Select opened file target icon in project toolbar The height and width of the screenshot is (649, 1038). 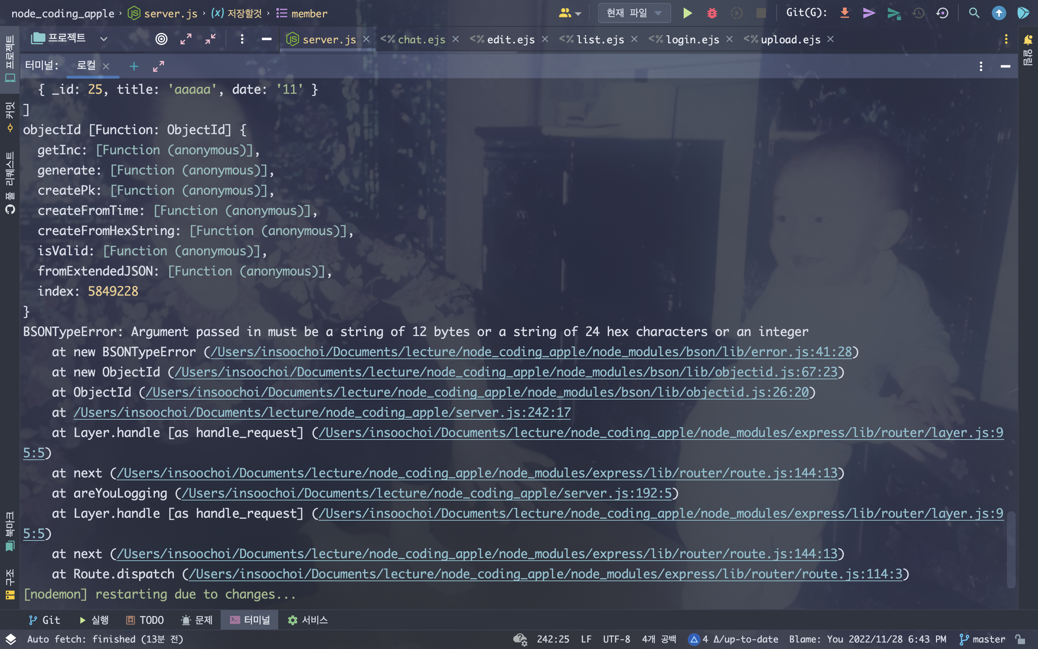tap(161, 39)
